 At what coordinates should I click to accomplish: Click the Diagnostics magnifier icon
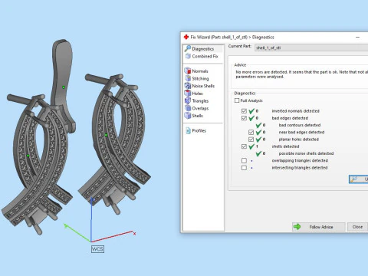coord(188,48)
